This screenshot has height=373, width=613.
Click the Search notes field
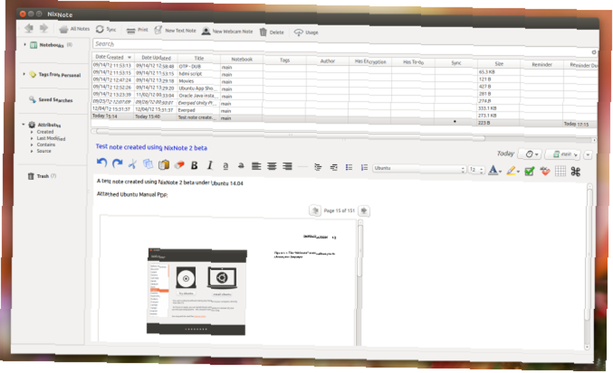[x=344, y=46]
